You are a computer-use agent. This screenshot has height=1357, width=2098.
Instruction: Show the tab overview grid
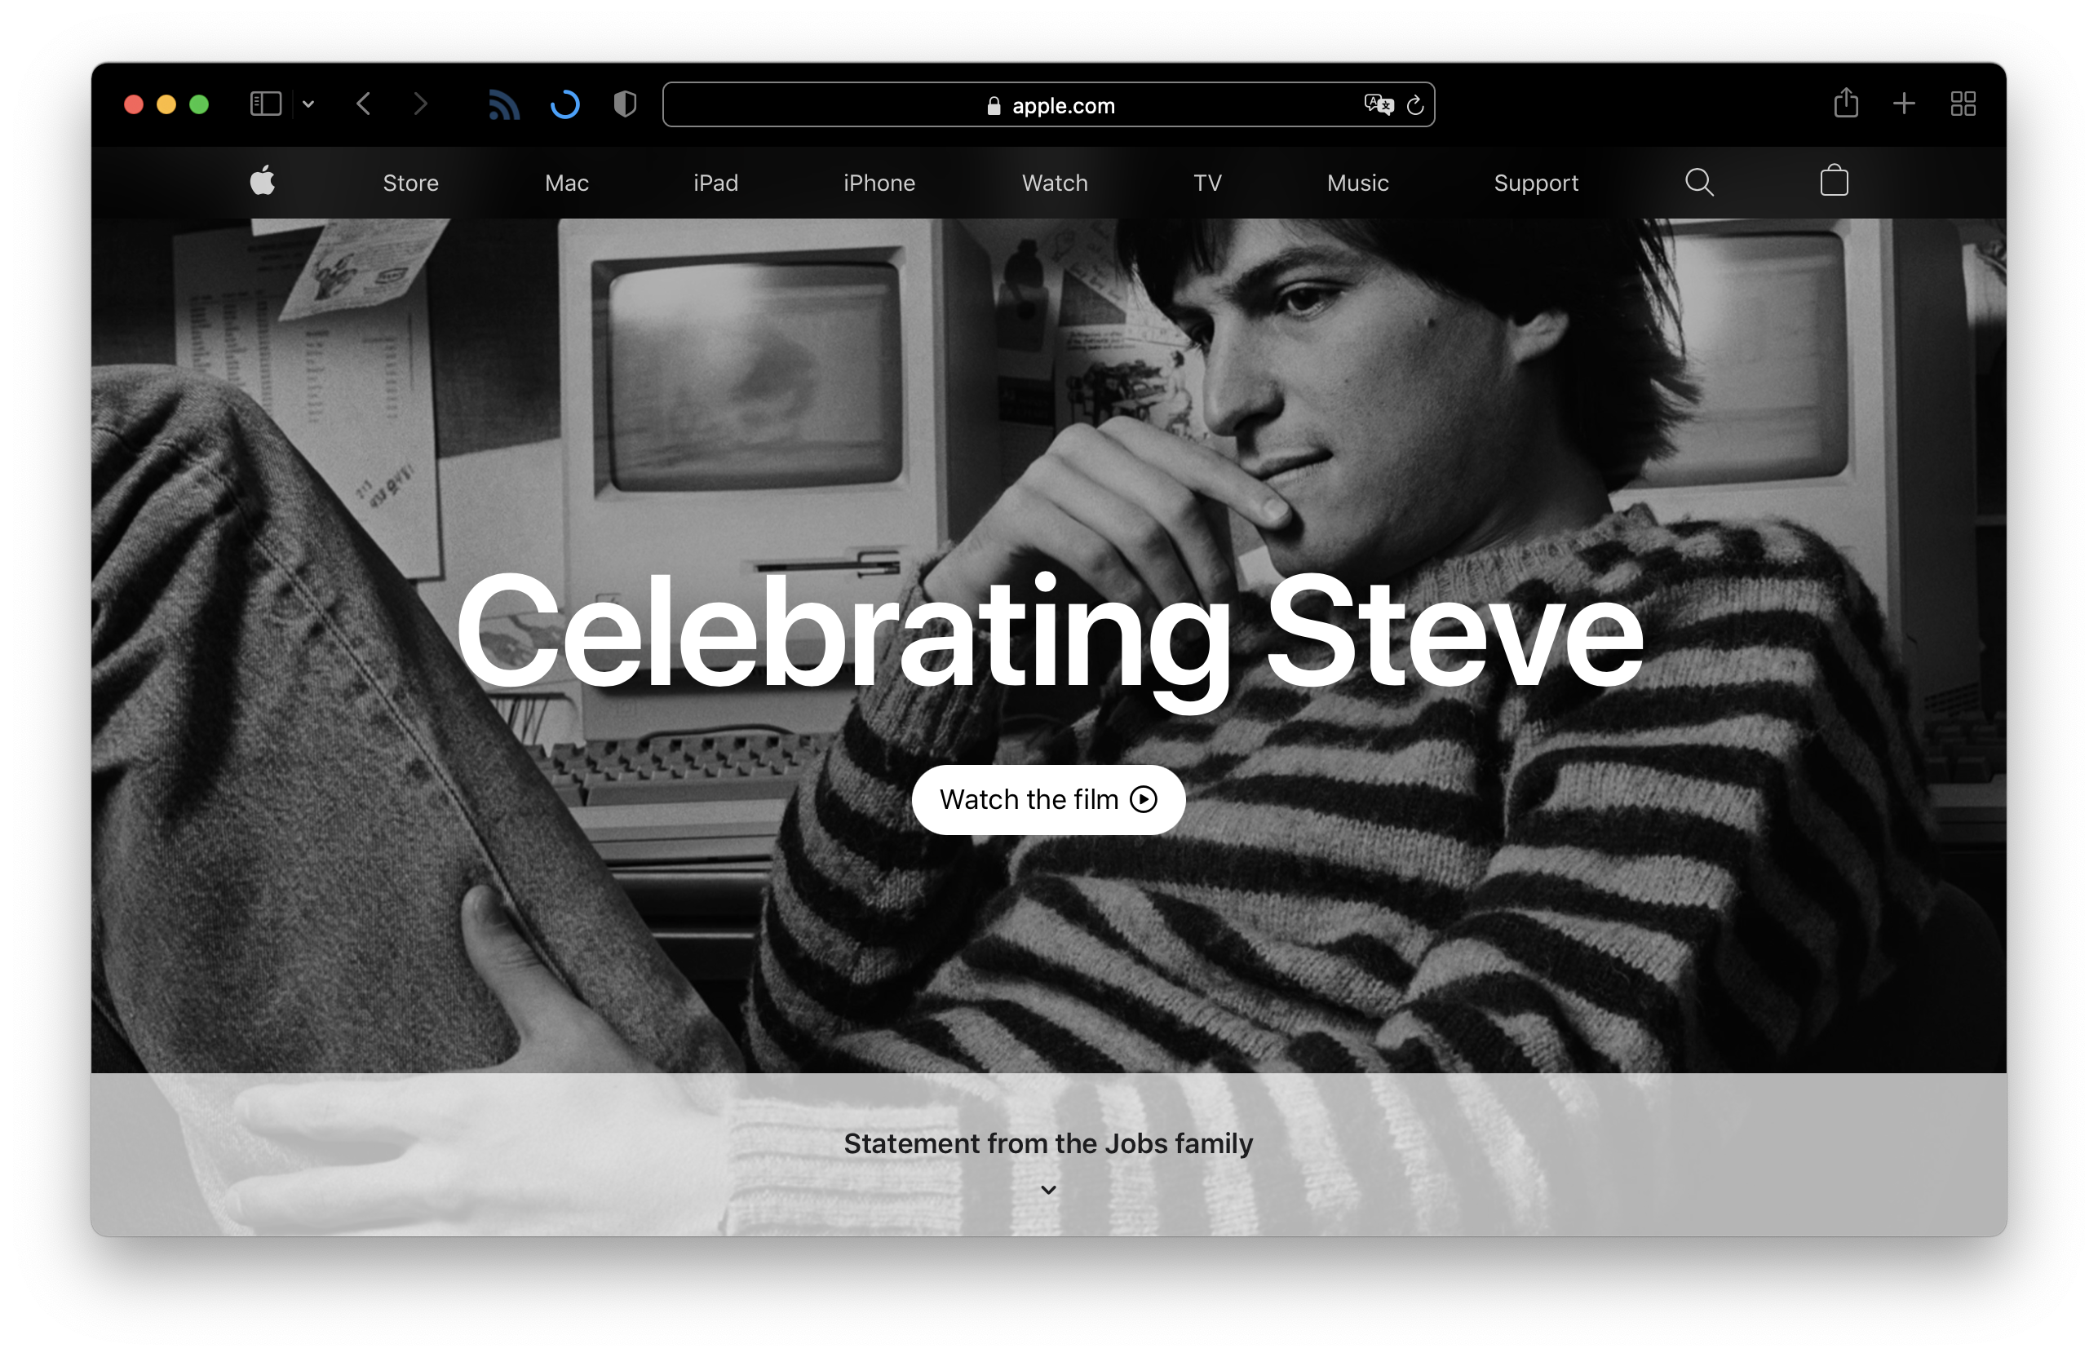(x=1963, y=104)
